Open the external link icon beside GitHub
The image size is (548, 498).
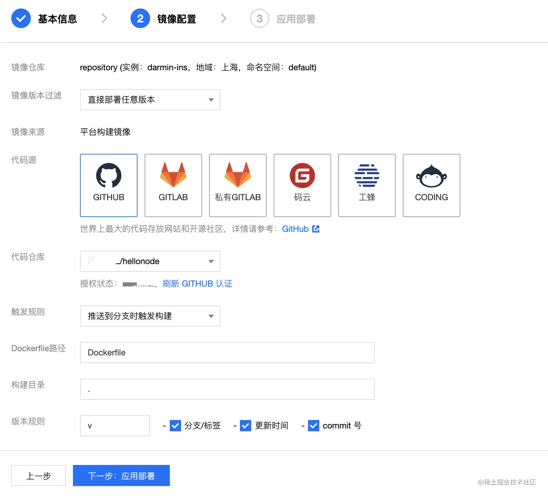(316, 229)
